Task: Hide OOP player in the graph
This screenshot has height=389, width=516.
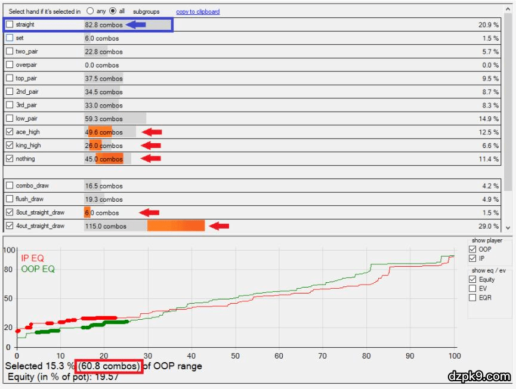Action: point(473,249)
